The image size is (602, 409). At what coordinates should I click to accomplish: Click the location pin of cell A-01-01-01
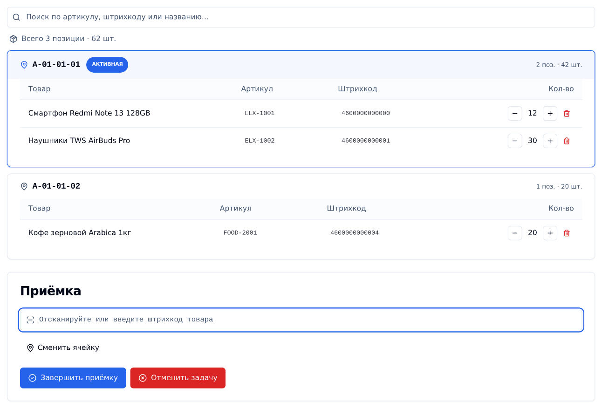click(24, 65)
